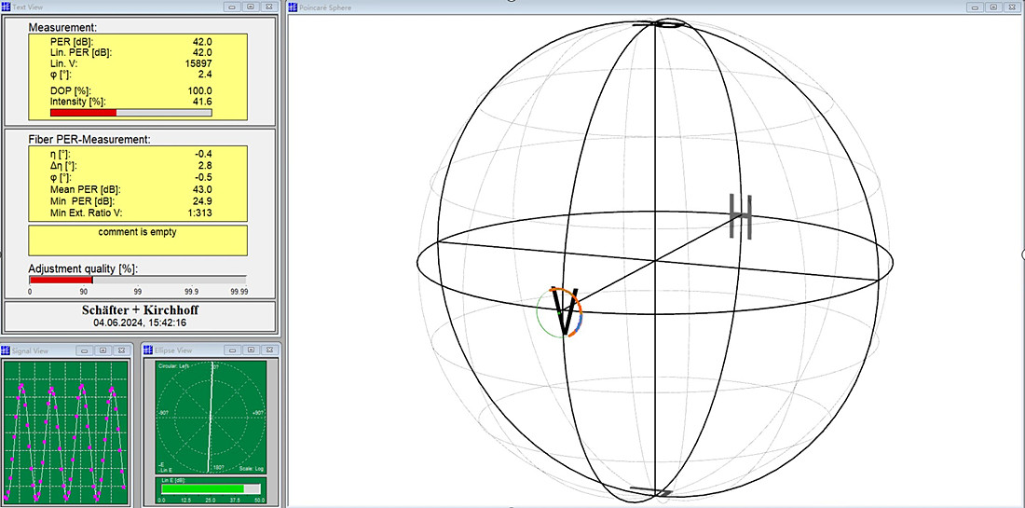Click the Min PER [dB] value 24.9
The image size is (1025, 508).
[x=202, y=200]
